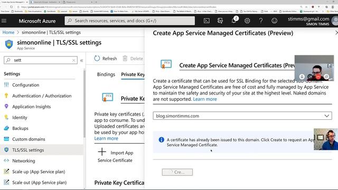This screenshot has width=338, height=190.
Task: Click the simononline App Service shield icon
Action: tap(9, 44)
